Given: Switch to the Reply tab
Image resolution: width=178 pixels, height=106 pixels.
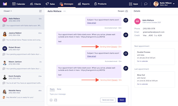Looking at the screenshot, I should click(x=52, y=89).
